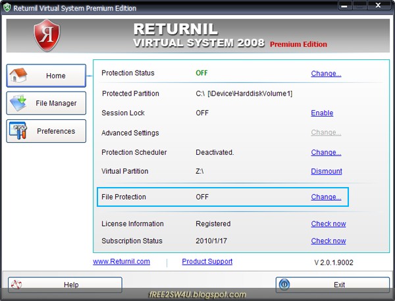The image size is (395, 301).
Task: Click the window title 'Returnil Virtual System Premium Edition'
Action: 75,9
